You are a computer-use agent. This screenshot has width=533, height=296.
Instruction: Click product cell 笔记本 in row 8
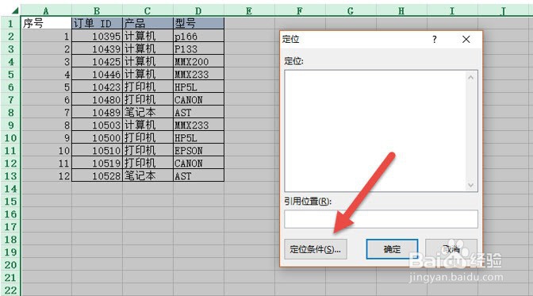point(148,112)
